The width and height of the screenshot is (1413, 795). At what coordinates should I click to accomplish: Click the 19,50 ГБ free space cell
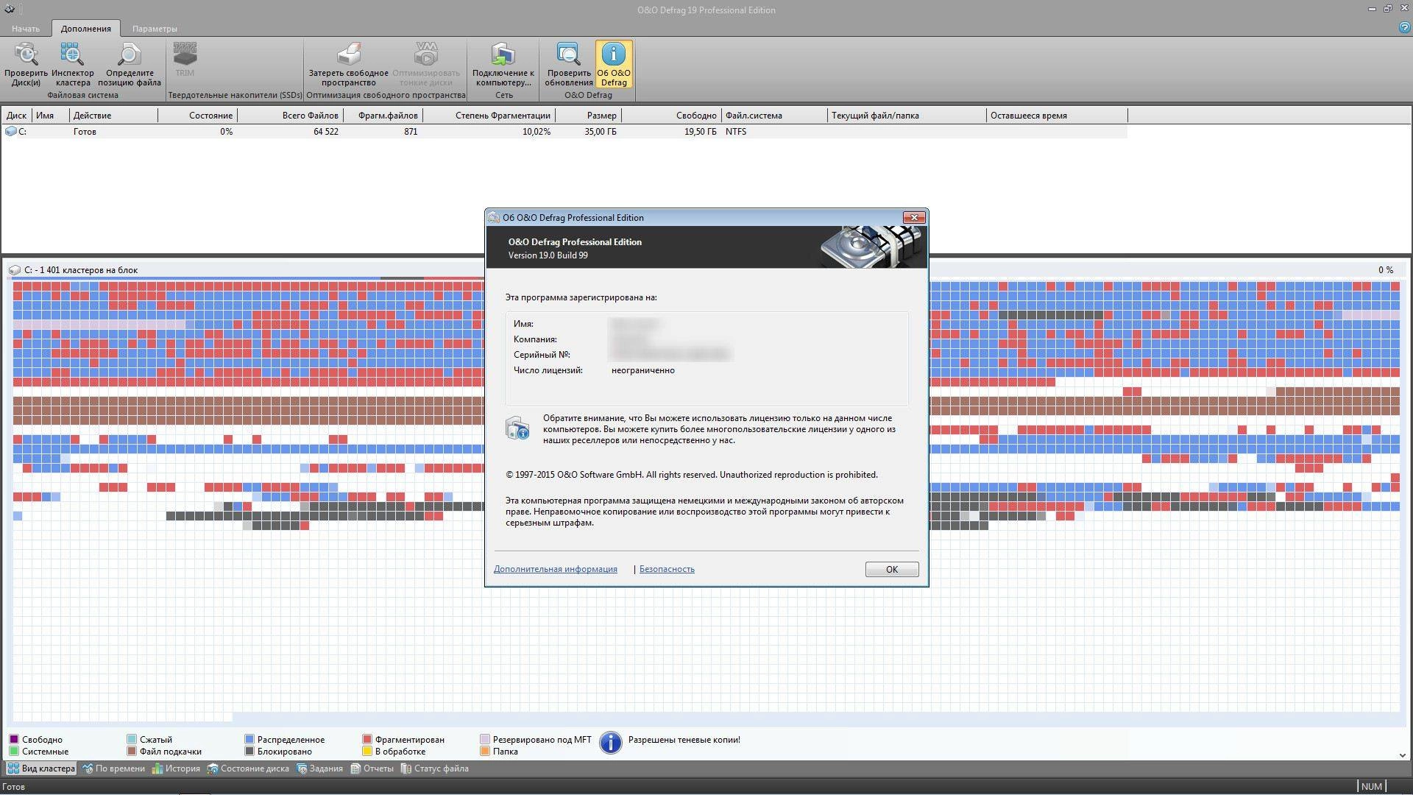tap(700, 132)
